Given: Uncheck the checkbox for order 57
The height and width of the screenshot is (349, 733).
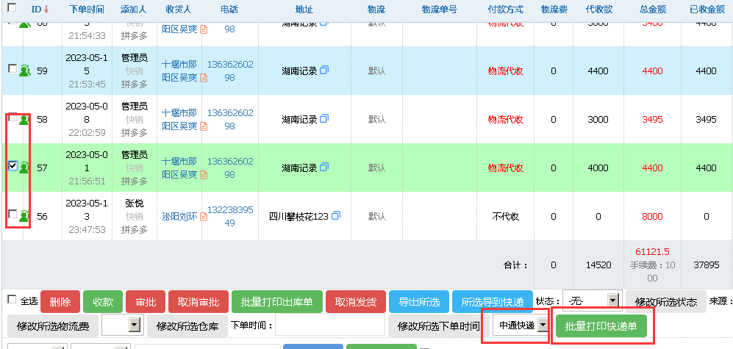Looking at the screenshot, I should tap(12, 166).
